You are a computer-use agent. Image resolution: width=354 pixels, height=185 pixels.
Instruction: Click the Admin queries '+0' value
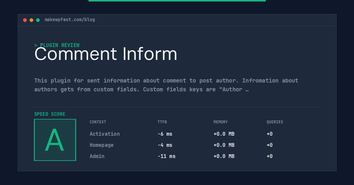coord(270,156)
